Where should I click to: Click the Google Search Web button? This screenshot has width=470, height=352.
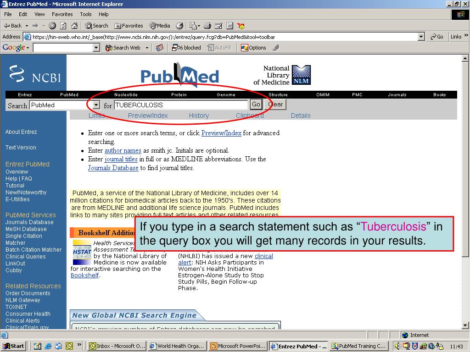(x=123, y=48)
